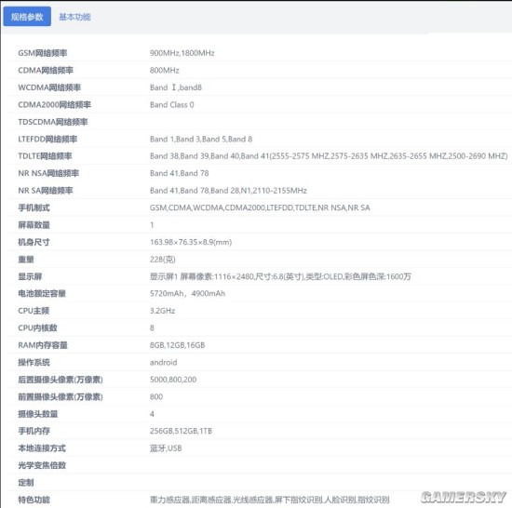The image size is (512, 508).
Task: Click the value Band Ⅰ,band8
Action: [176, 87]
